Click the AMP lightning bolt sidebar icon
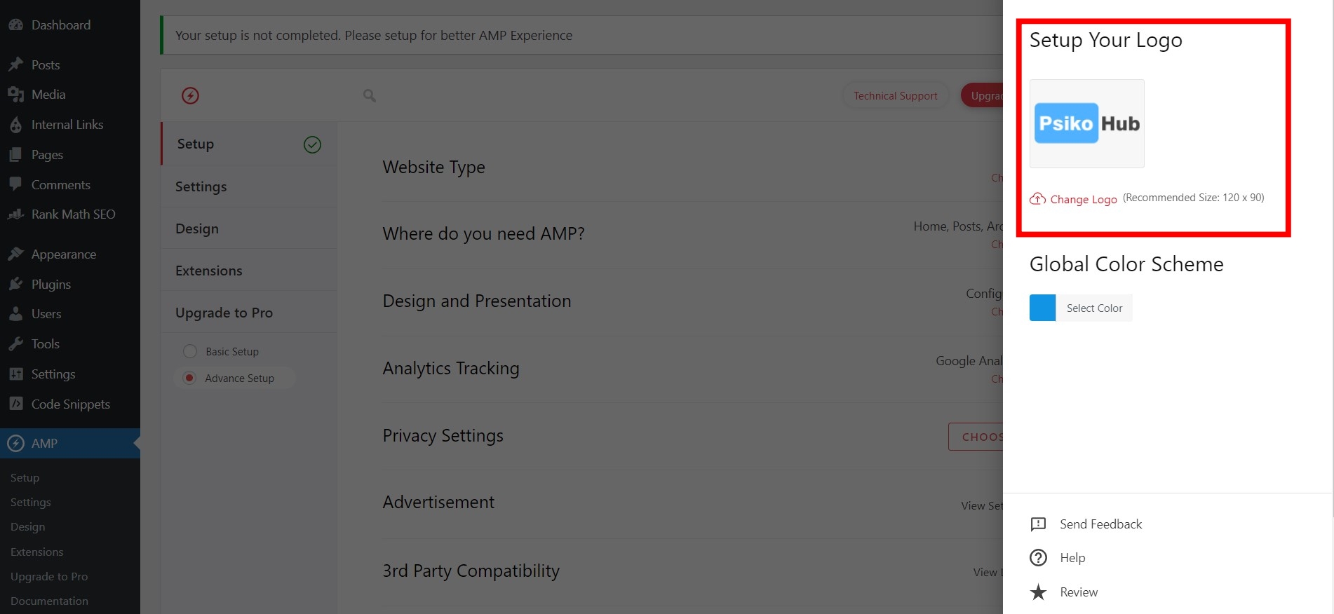This screenshot has width=1334, height=614. 15,444
